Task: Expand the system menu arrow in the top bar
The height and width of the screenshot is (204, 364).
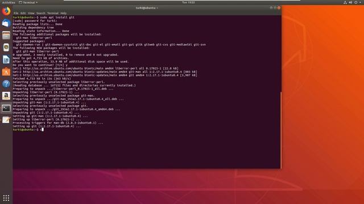Action: (x=360, y=2)
